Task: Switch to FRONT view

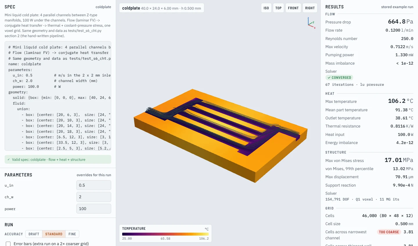Action: [293, 8]
